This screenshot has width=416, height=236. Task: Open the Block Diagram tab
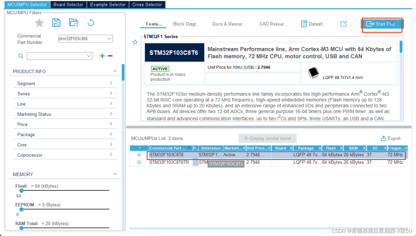187,24
